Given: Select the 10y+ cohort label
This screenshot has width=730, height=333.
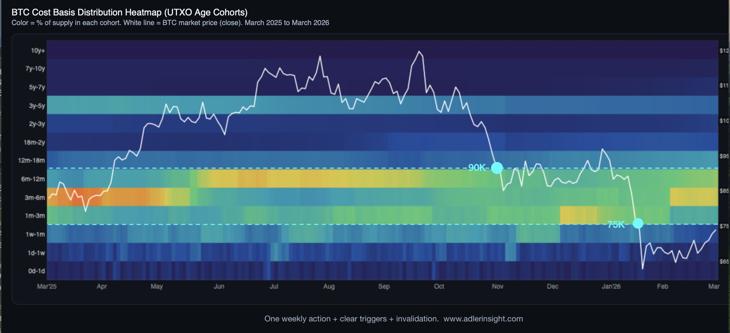Looking at the screenshot, I should point(38,50).
